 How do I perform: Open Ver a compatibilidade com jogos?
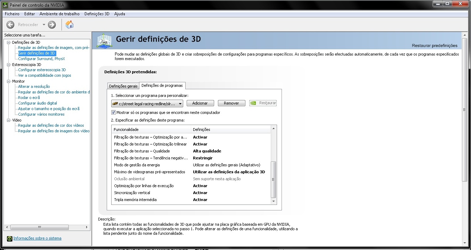tap(44, 75)
